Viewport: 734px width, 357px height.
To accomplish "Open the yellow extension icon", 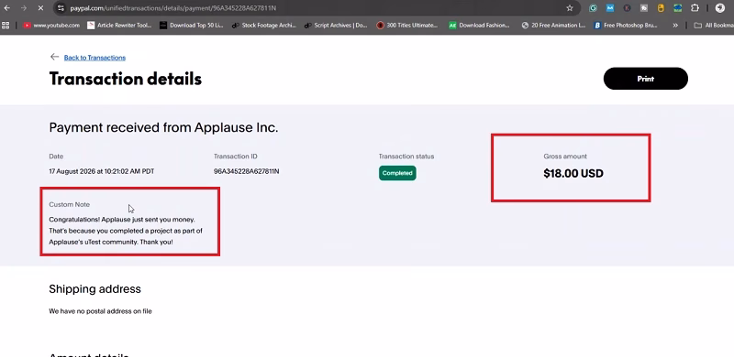I will 661,8.
